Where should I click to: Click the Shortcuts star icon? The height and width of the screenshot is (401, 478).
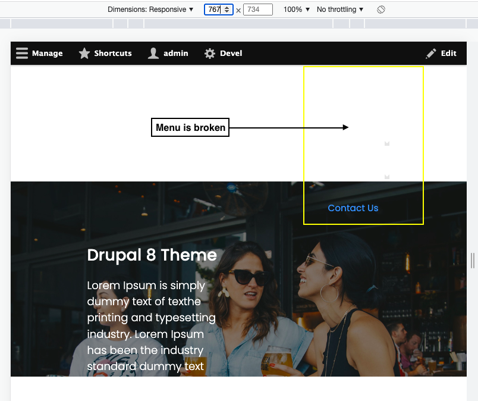point(84,53)
